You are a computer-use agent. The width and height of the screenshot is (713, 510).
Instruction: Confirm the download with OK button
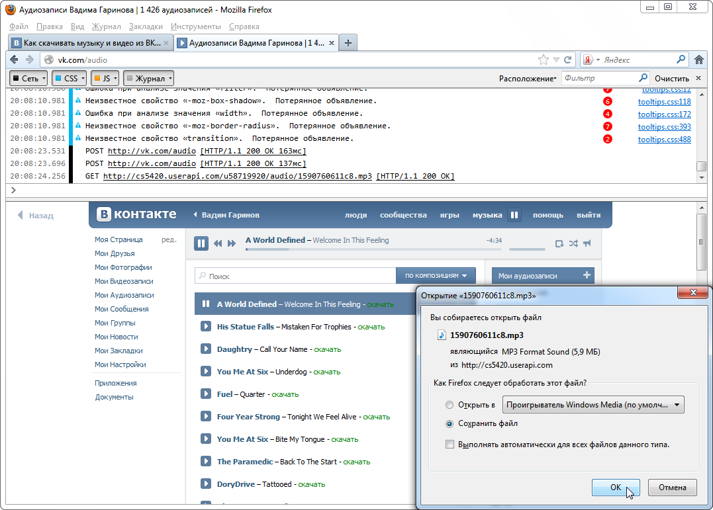pos(616,488)
